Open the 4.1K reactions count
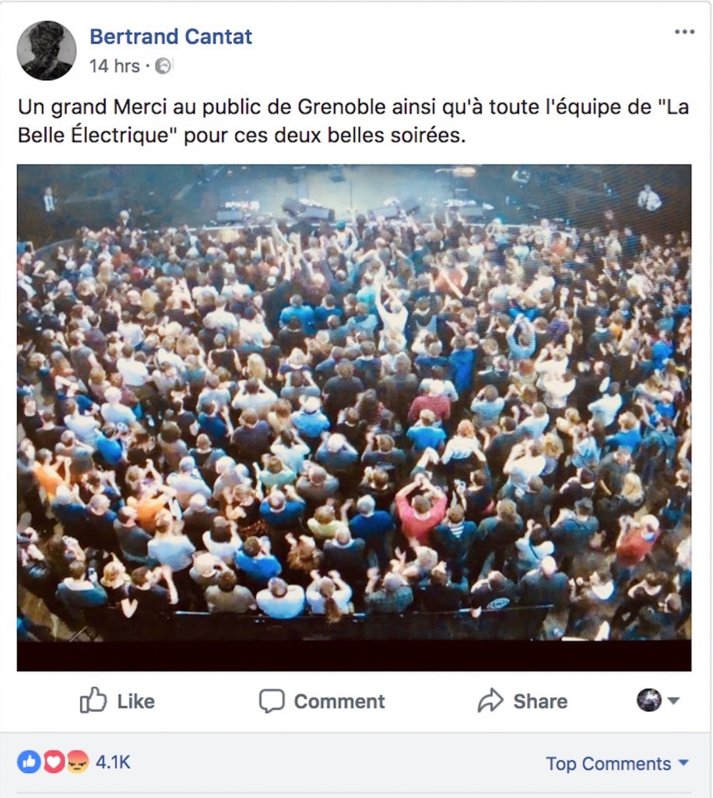713x798 pixels. pyautogui.click(x=113, y=762)
